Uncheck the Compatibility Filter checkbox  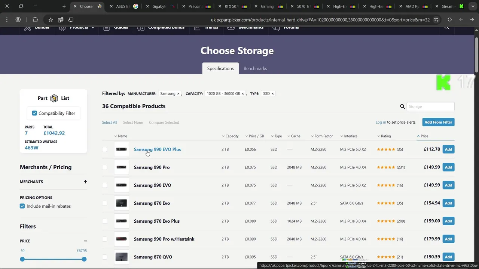pyautogui.click(x=34, y=113)
